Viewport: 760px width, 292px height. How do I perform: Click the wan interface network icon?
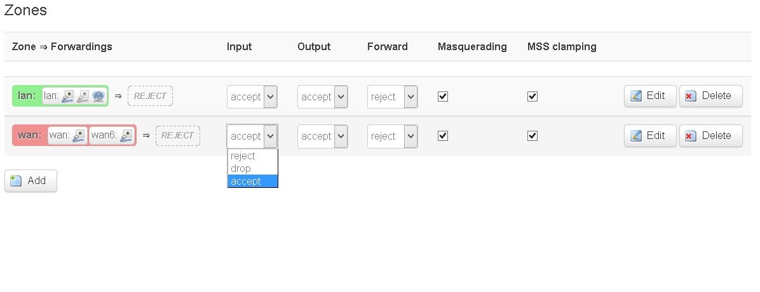pos(79,136)
